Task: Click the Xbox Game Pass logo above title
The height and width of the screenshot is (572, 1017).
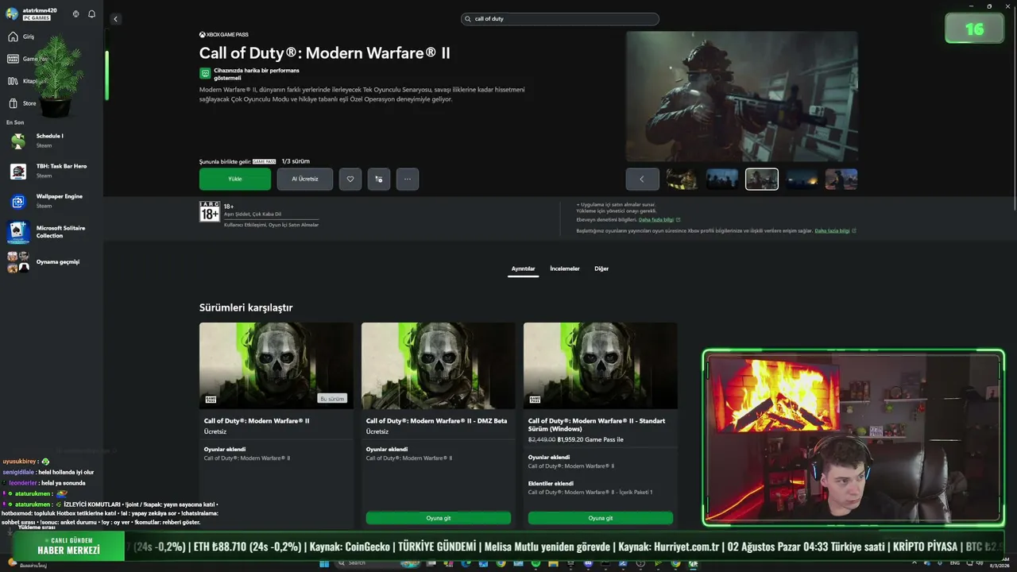Action: point(224,34)
